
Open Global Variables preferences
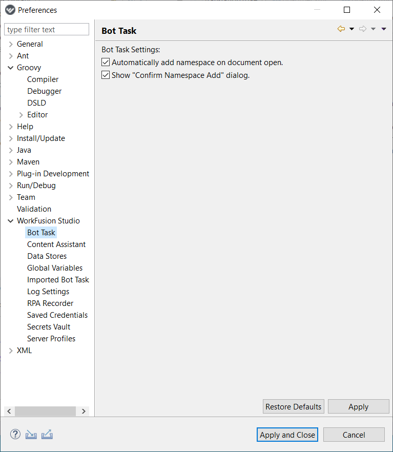click(55, 268)
